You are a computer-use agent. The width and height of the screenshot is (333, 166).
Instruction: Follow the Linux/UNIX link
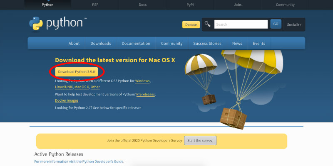(x=64, y=87)
